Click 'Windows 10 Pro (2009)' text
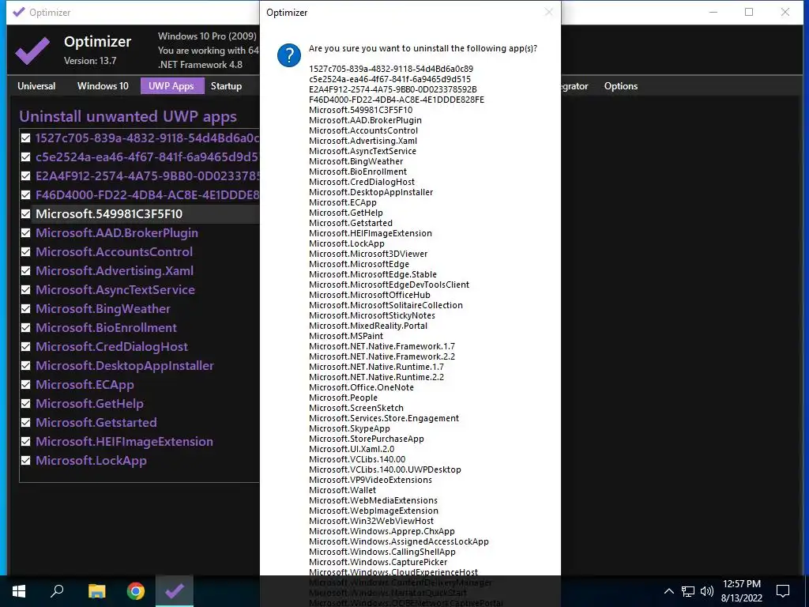Viewport: 809px width, 607px height. tap(207, 36)
